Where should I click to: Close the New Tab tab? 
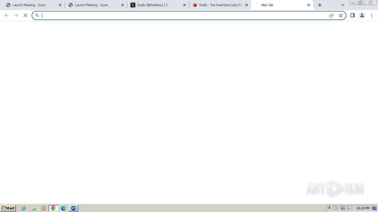(x=309, y=5)
